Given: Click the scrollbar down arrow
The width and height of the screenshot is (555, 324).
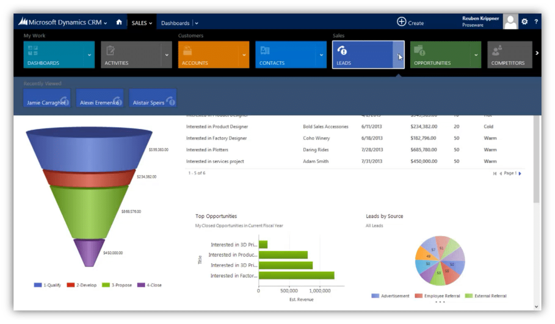Looking at the screenshot, I should (x=536, y=306).
